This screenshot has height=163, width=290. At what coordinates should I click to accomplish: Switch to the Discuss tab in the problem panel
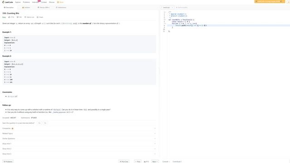(43, 8)
